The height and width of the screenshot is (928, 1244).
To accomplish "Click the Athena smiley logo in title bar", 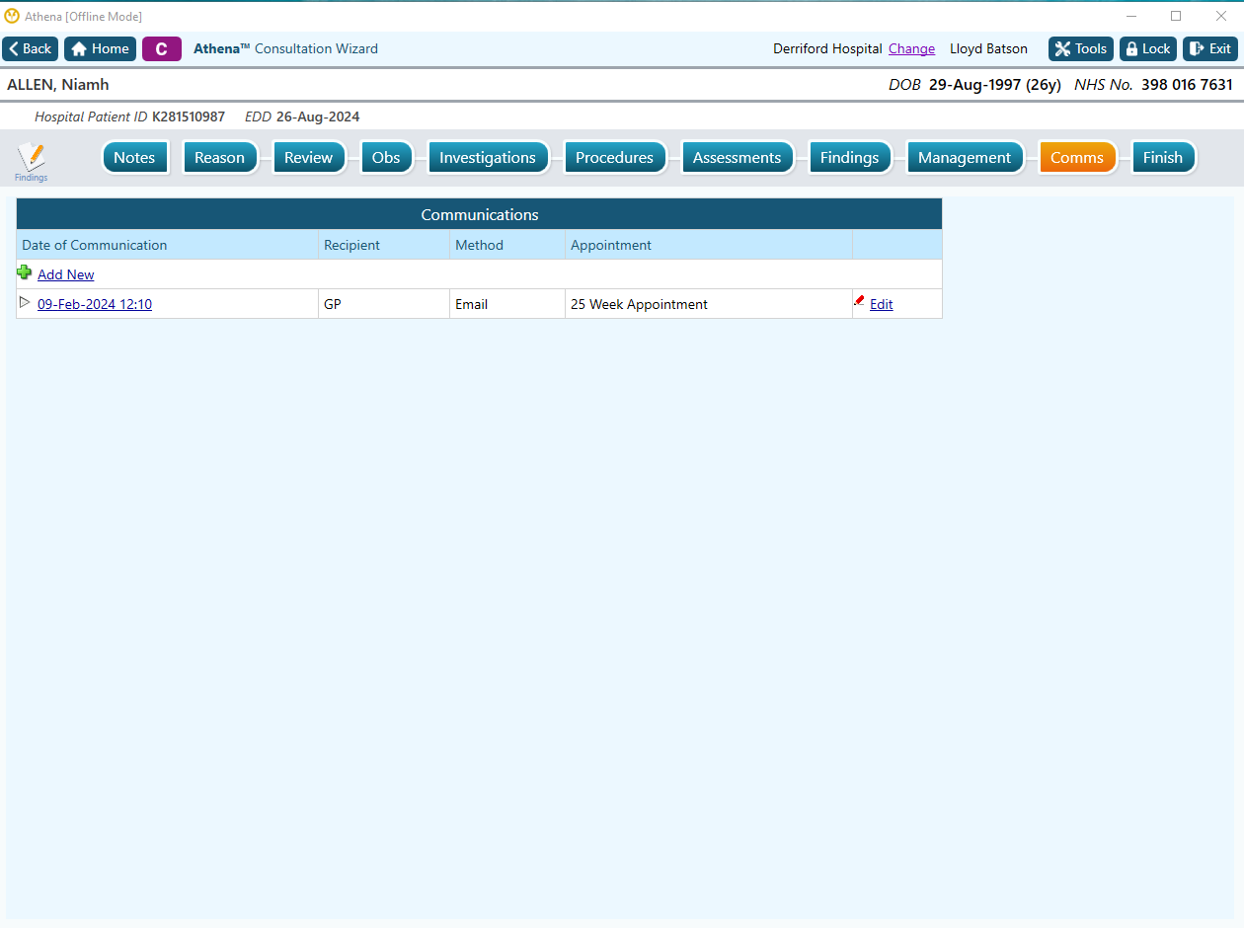I will click(12, 16).
